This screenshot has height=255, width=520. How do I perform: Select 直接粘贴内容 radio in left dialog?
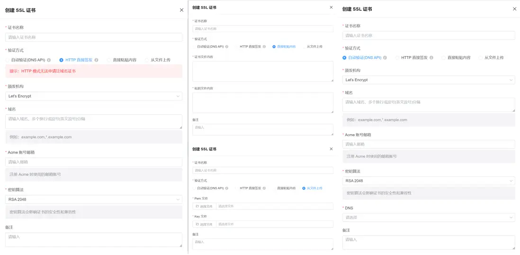tap(109, 60)
